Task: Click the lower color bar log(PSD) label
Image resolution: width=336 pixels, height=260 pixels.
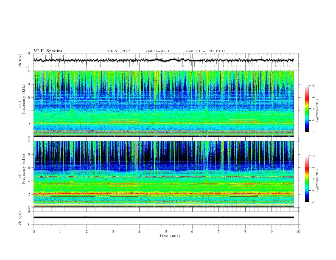Action: [x=318, y=181]
